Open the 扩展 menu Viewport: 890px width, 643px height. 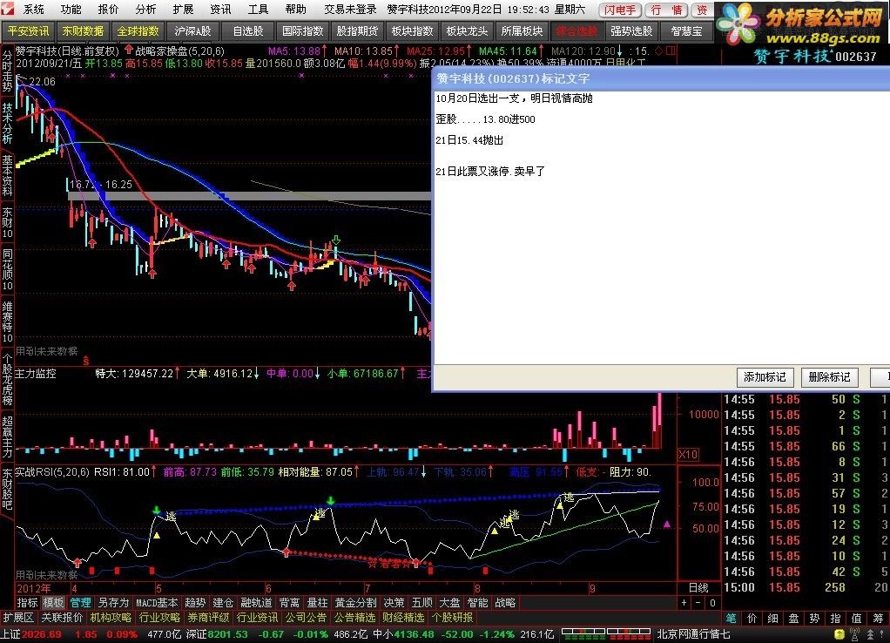184,9
